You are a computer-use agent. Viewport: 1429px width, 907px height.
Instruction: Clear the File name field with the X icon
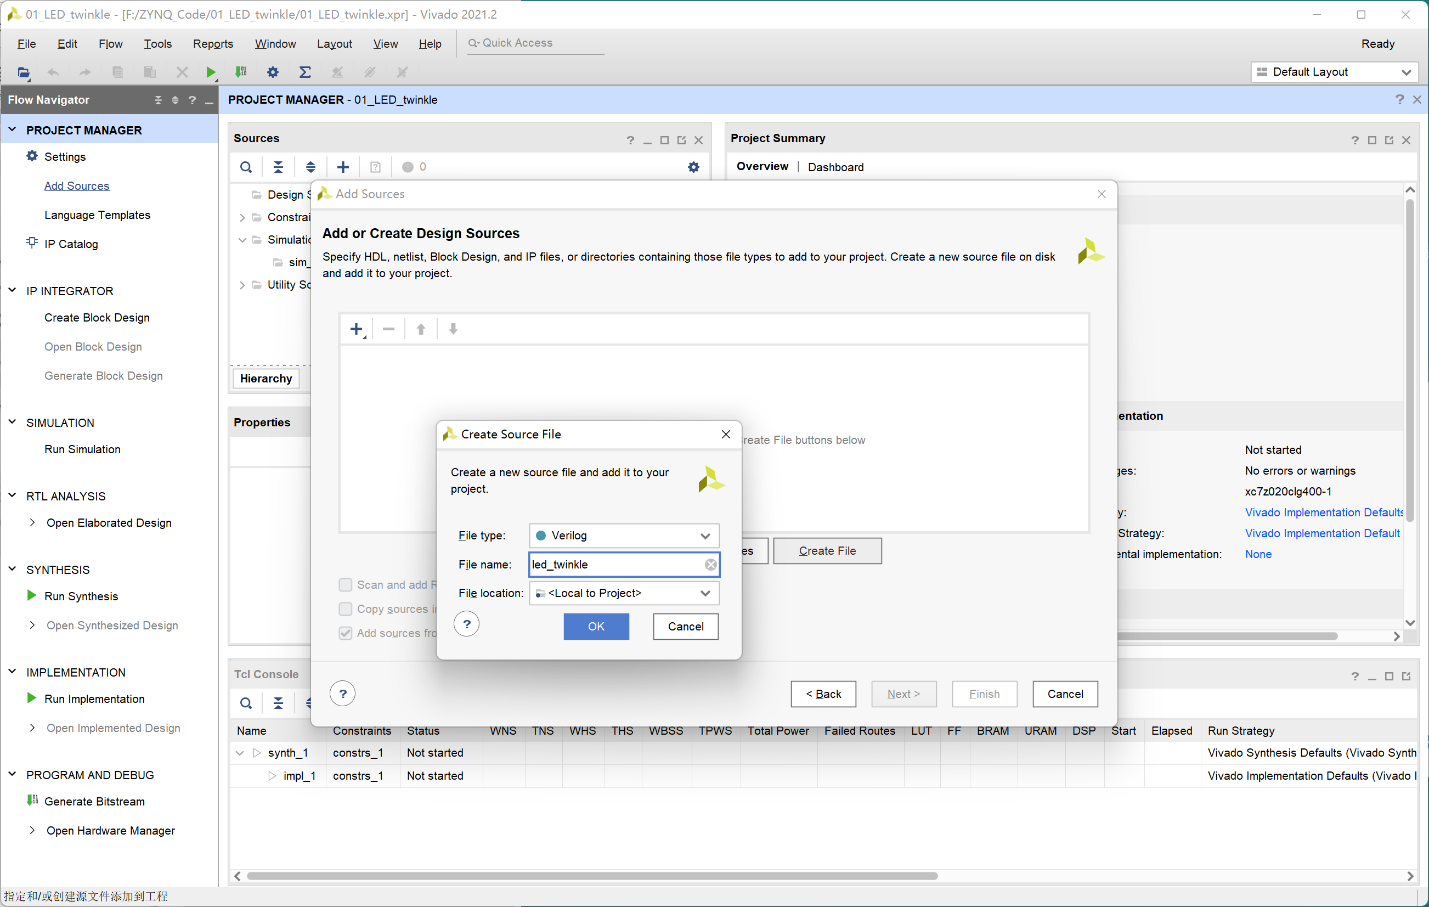pyautogui.click(x=710, y=565)
